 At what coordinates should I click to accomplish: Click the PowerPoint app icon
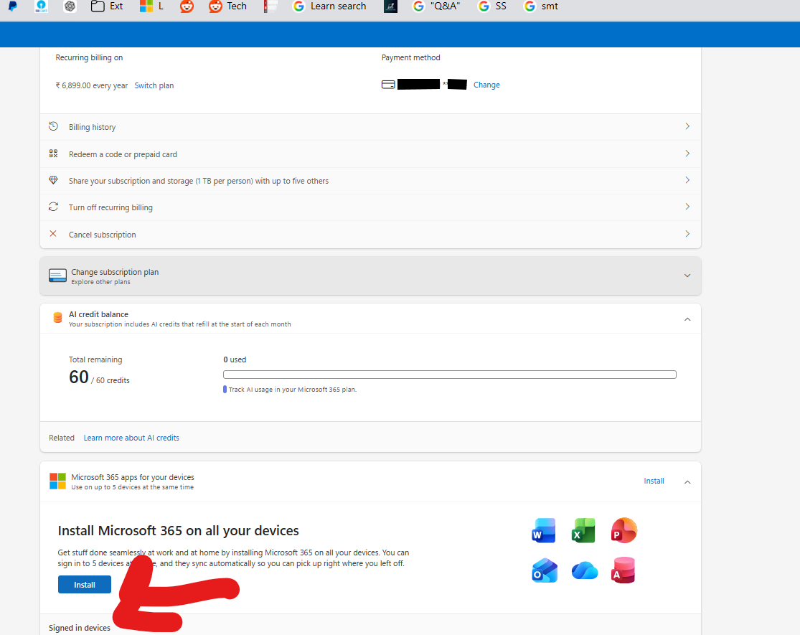click(x=623, y=530)
